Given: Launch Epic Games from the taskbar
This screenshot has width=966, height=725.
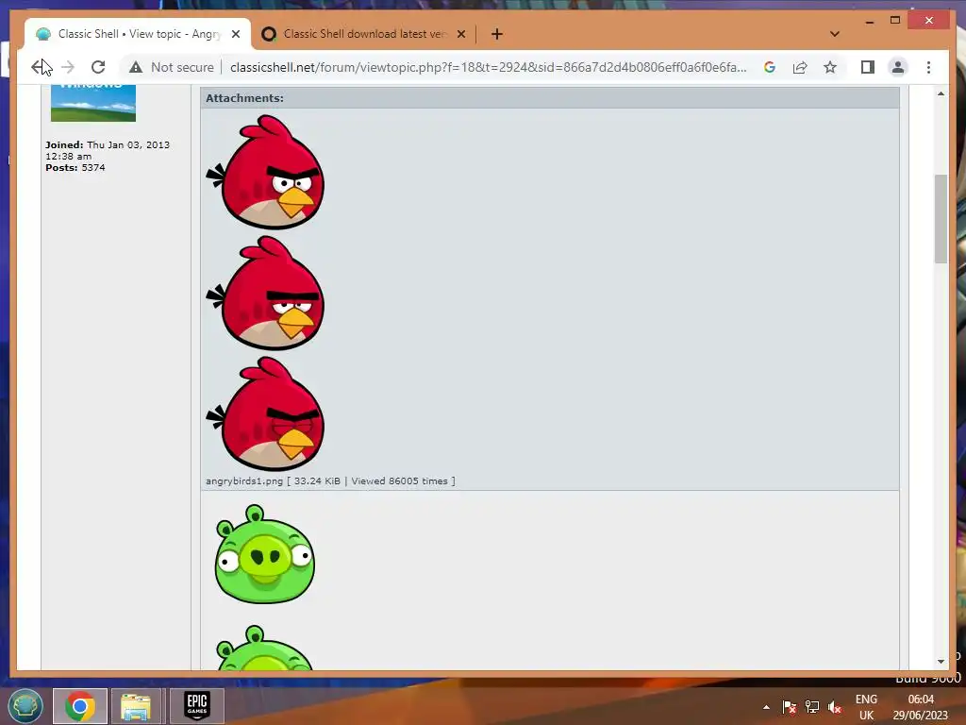Looking at the screenshot, I should pos(197,706).
